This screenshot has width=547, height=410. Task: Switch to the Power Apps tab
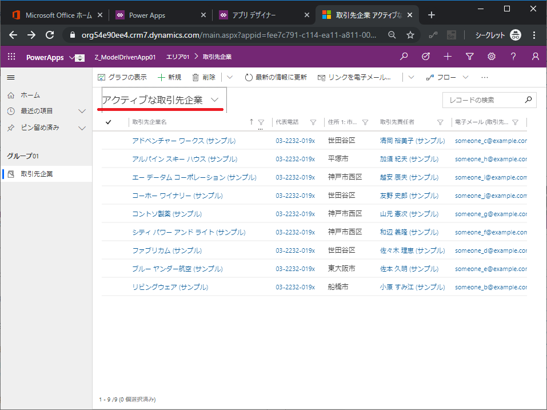pyautogui.click(x=147, y=15)
